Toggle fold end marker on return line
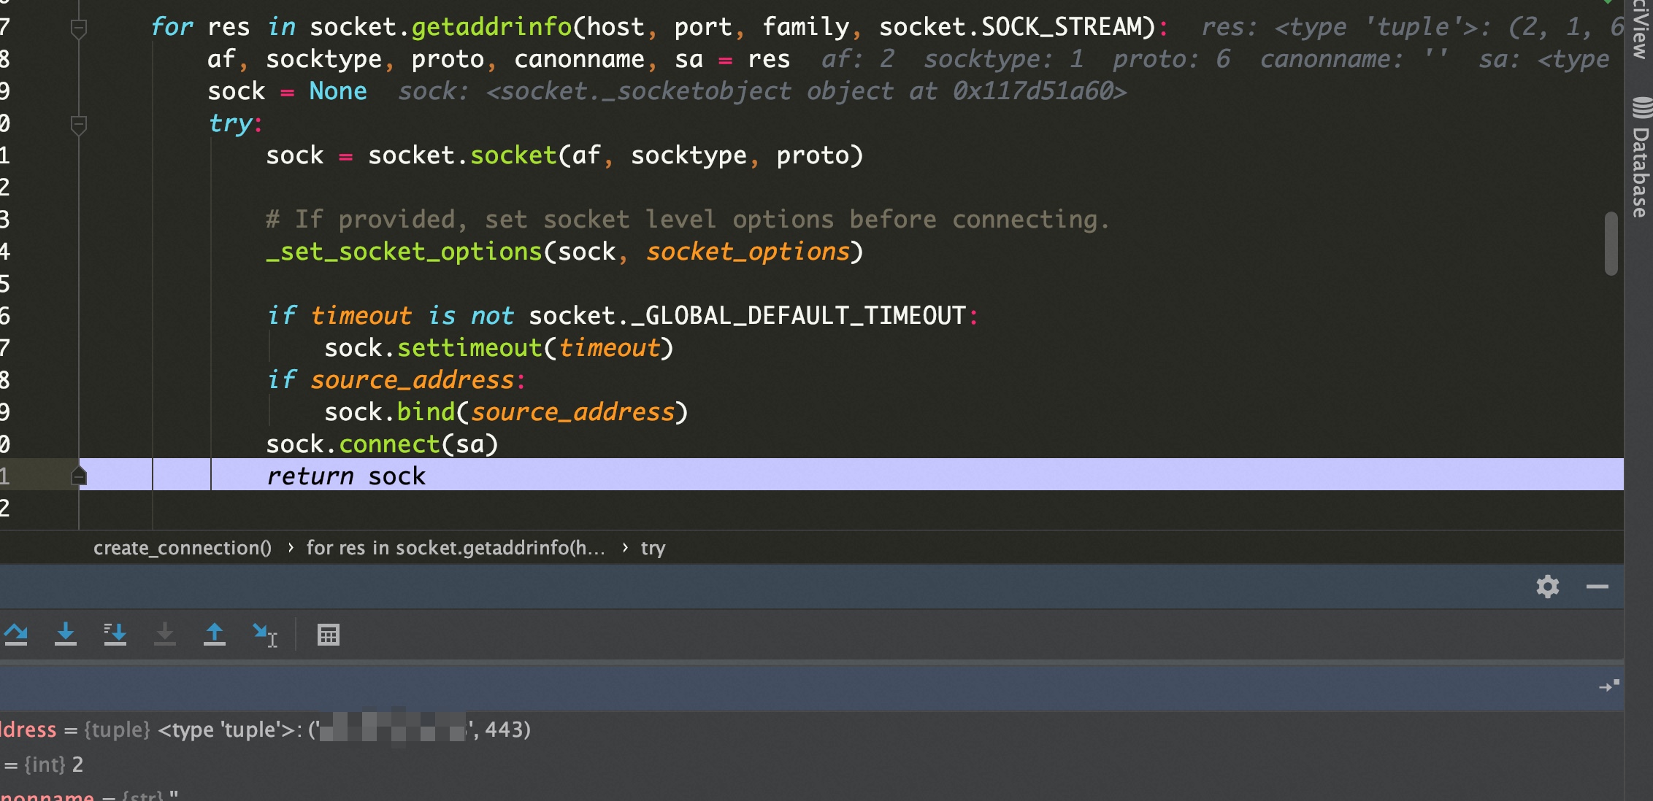This screenshot has height=801, width=1653. [79, 476]
